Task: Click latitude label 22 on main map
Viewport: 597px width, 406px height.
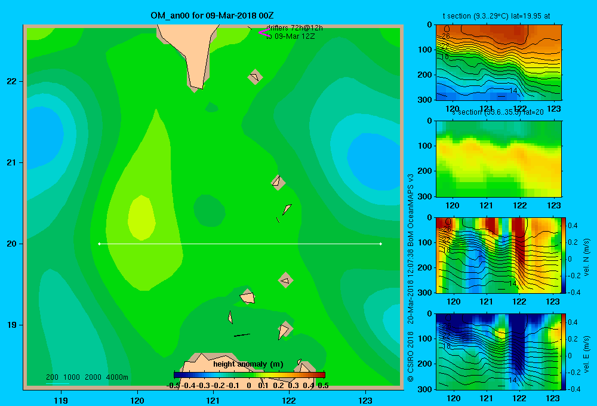Action: coord(12,81)
